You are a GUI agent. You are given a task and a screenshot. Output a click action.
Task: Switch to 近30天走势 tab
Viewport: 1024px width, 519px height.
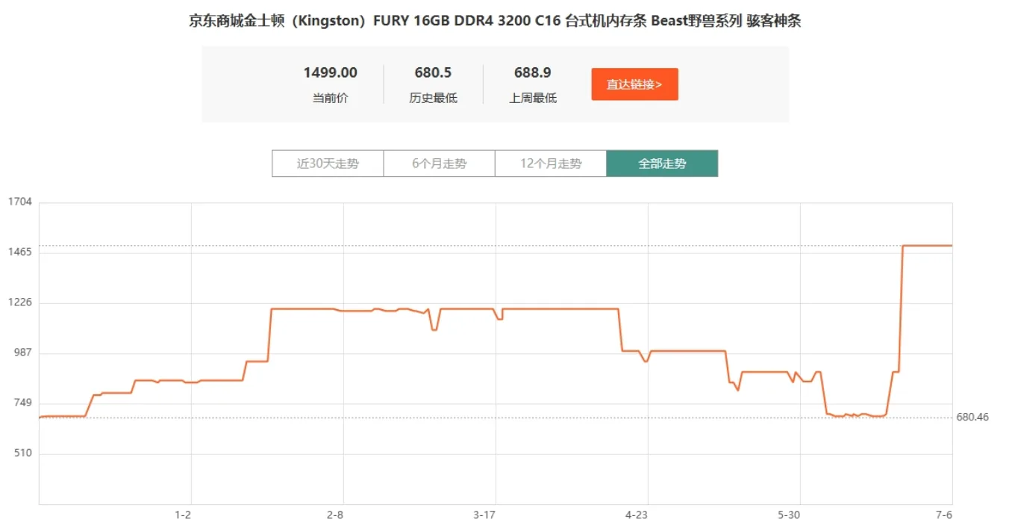(328, 164)
